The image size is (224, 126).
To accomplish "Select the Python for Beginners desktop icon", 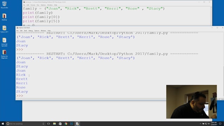I will click(4, 54).
